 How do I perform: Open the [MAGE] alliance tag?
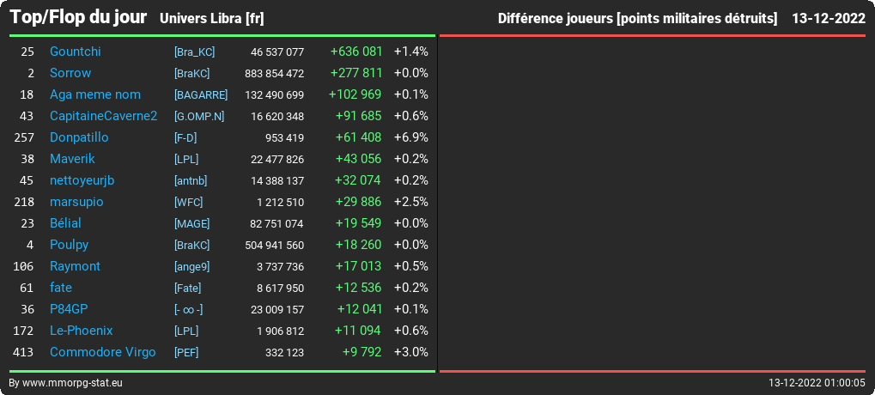pyautogui.click(x=192, y=224)
